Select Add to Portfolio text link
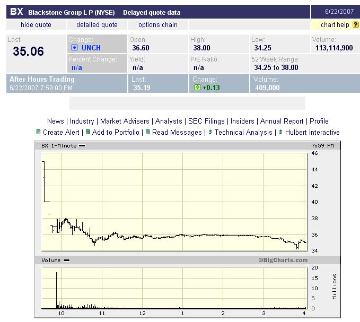The image size is (360, 322). 116,132
